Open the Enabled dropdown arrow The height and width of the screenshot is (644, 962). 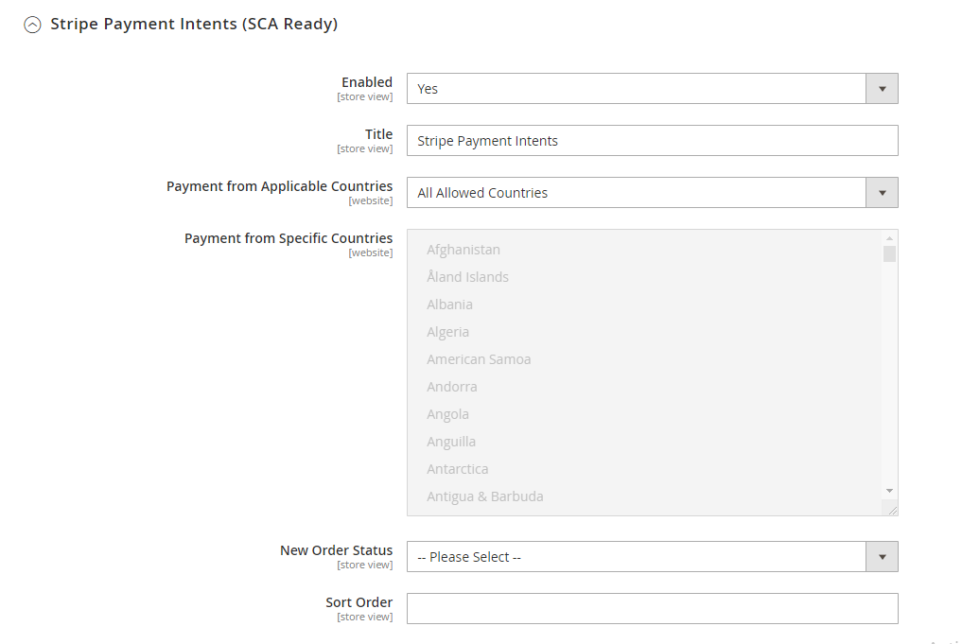pos(882,89)
